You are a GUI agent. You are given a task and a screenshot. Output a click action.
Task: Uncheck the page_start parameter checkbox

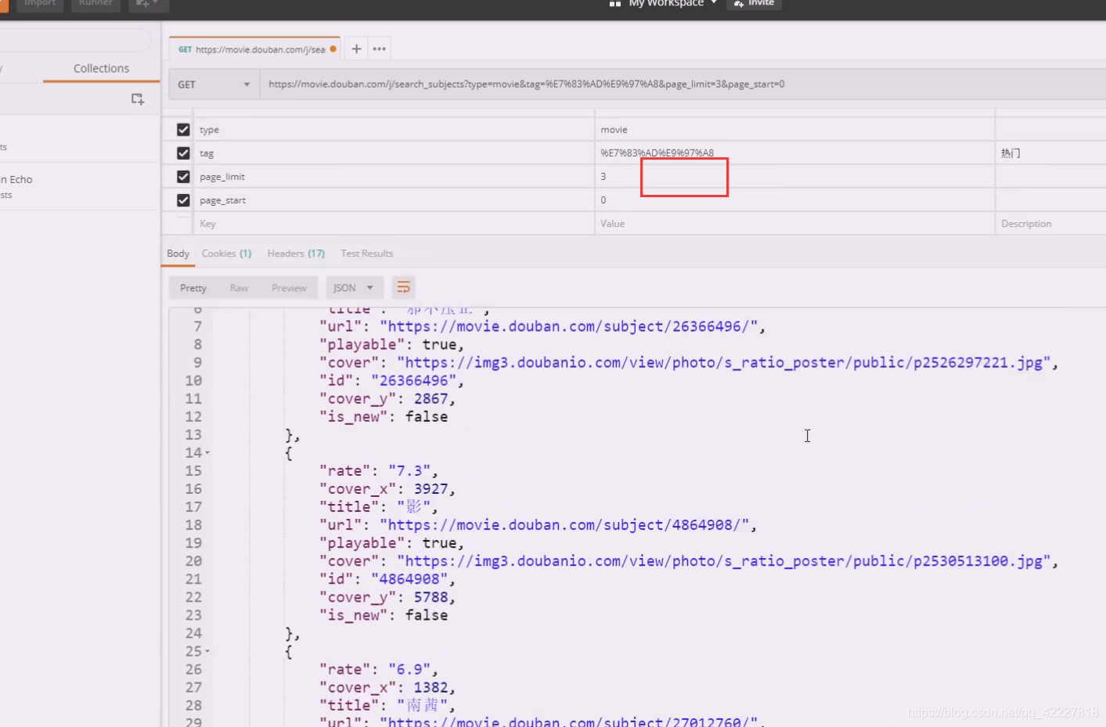click(x=183, y=200)
